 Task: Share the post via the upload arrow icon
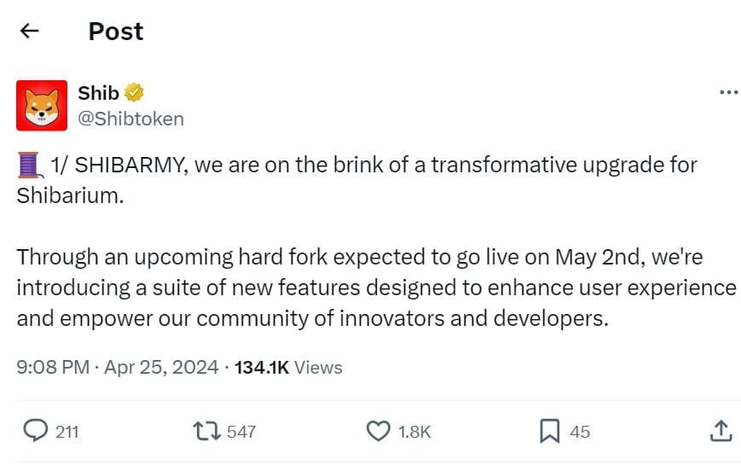[721, 432]
